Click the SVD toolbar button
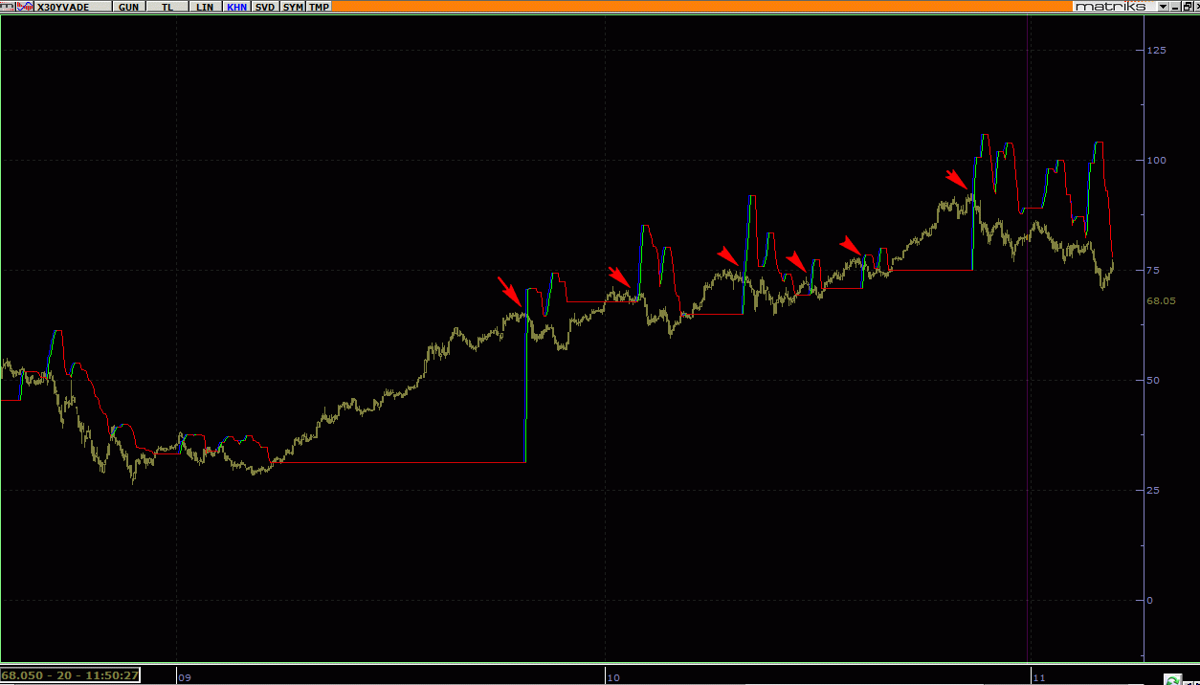1200x685 pixels. pyautogui.click(x=265, y=7)
